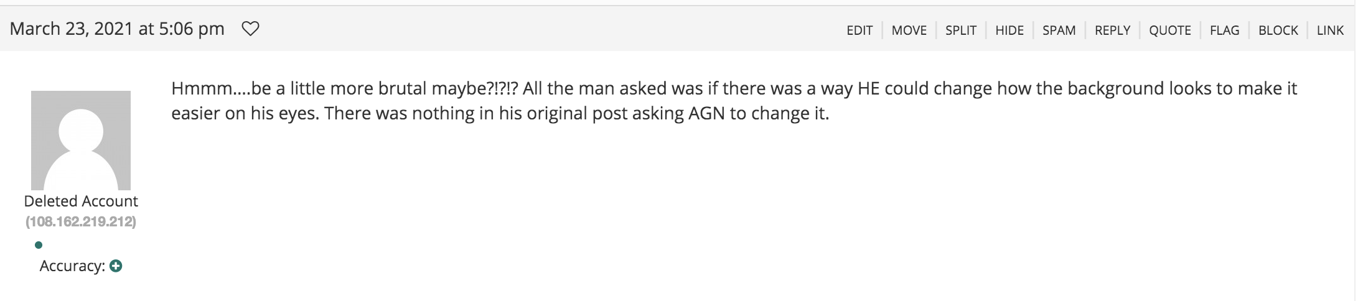This screenshot has height=301, width=1363.
Task: Flag the post with FLAG
Action: [1225, 30]
